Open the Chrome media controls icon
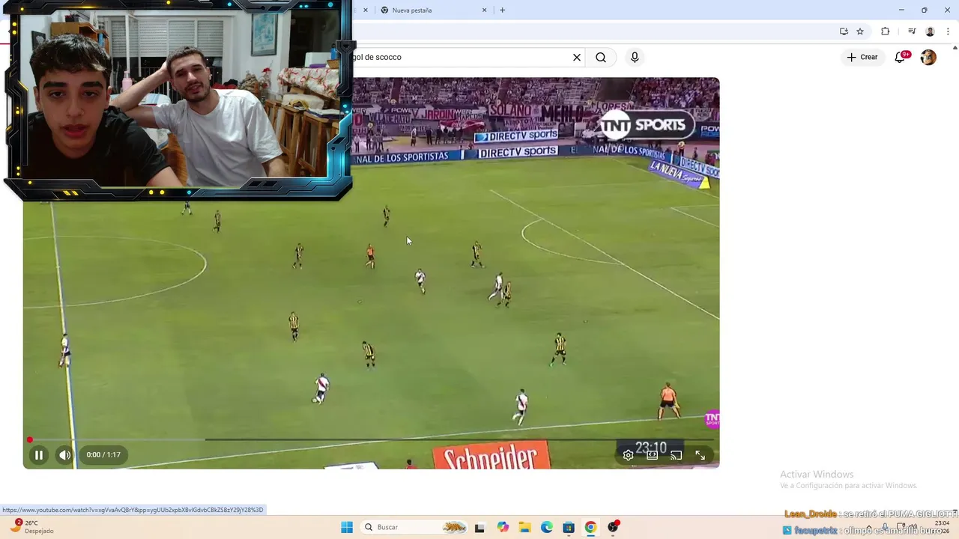Image resolution: width=959 pixels, height=539 pixels. click(912, 31)
